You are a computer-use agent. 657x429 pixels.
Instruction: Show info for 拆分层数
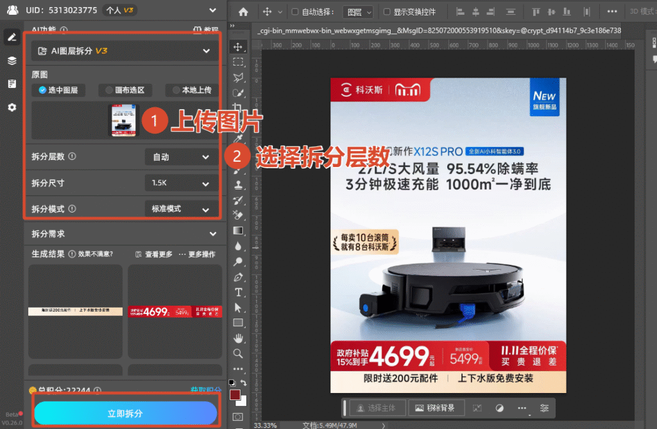(72, 157)
